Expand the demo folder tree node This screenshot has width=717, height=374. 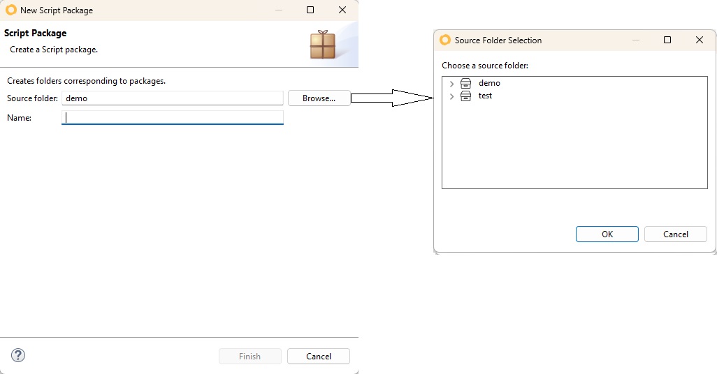451,84
